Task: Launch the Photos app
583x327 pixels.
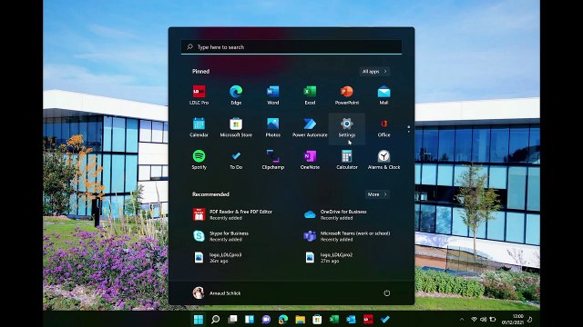Action: (x=273, y=127)
